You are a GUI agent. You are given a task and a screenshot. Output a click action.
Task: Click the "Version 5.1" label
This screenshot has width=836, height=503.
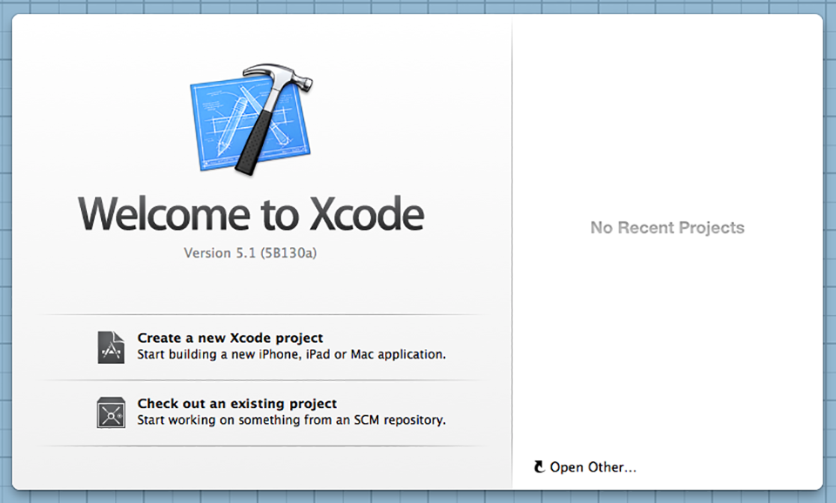219,253
